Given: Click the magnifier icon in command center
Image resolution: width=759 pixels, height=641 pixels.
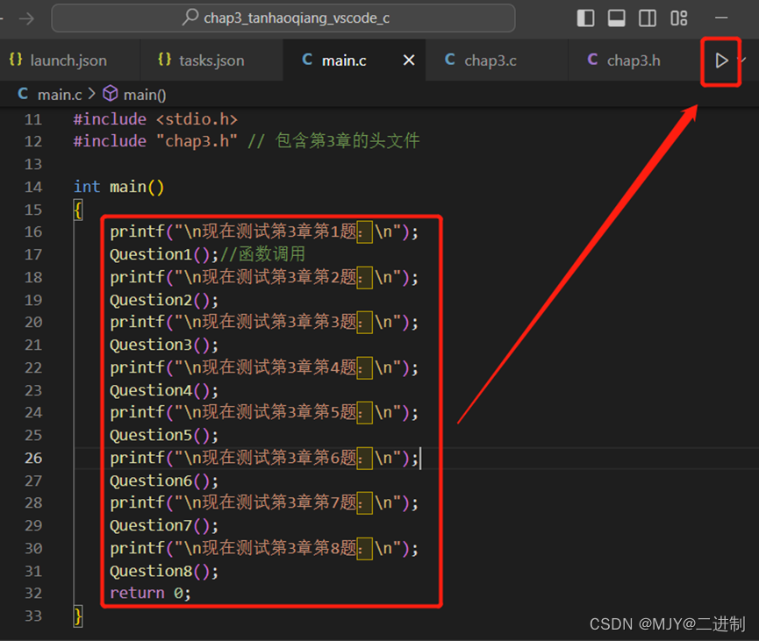Looking at the screenshot, I should [x=190, y=18].
